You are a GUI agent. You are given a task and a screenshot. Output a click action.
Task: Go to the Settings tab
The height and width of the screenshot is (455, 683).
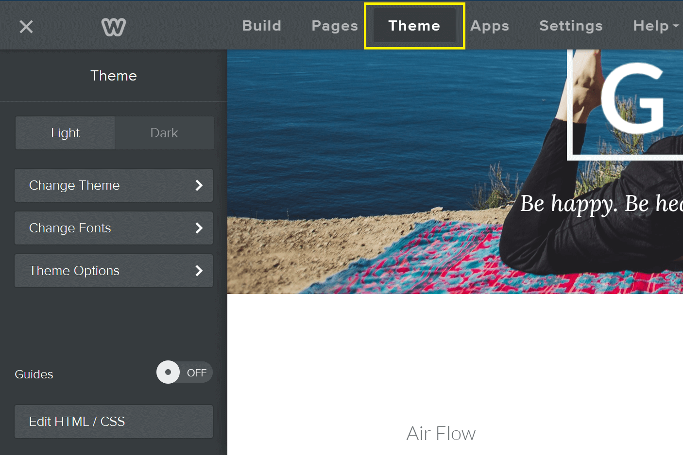571,26
